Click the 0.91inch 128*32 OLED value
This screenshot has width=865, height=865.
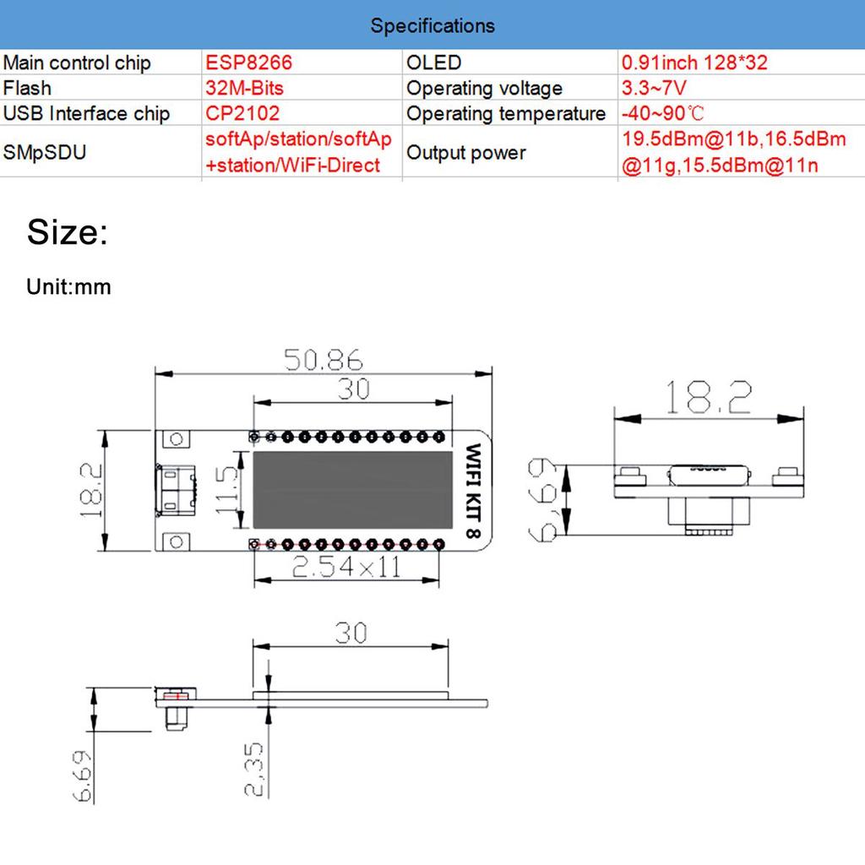pos(694,63)
